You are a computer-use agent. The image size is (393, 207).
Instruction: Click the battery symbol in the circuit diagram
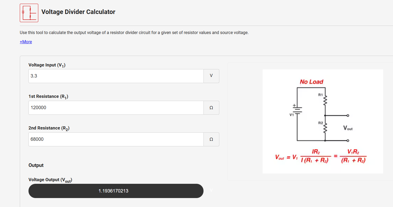point(297,109)
